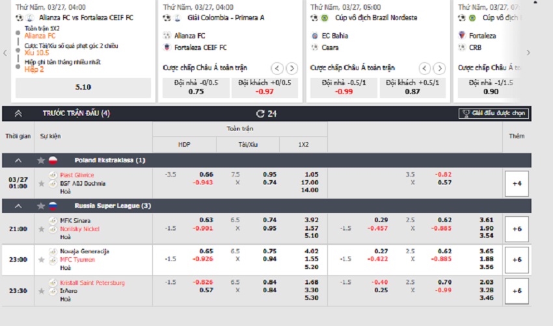Open Giải đấu được chọn league filter

[x=494, y=114]
